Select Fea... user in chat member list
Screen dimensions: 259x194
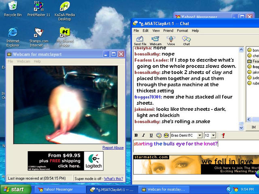[253, 61]
